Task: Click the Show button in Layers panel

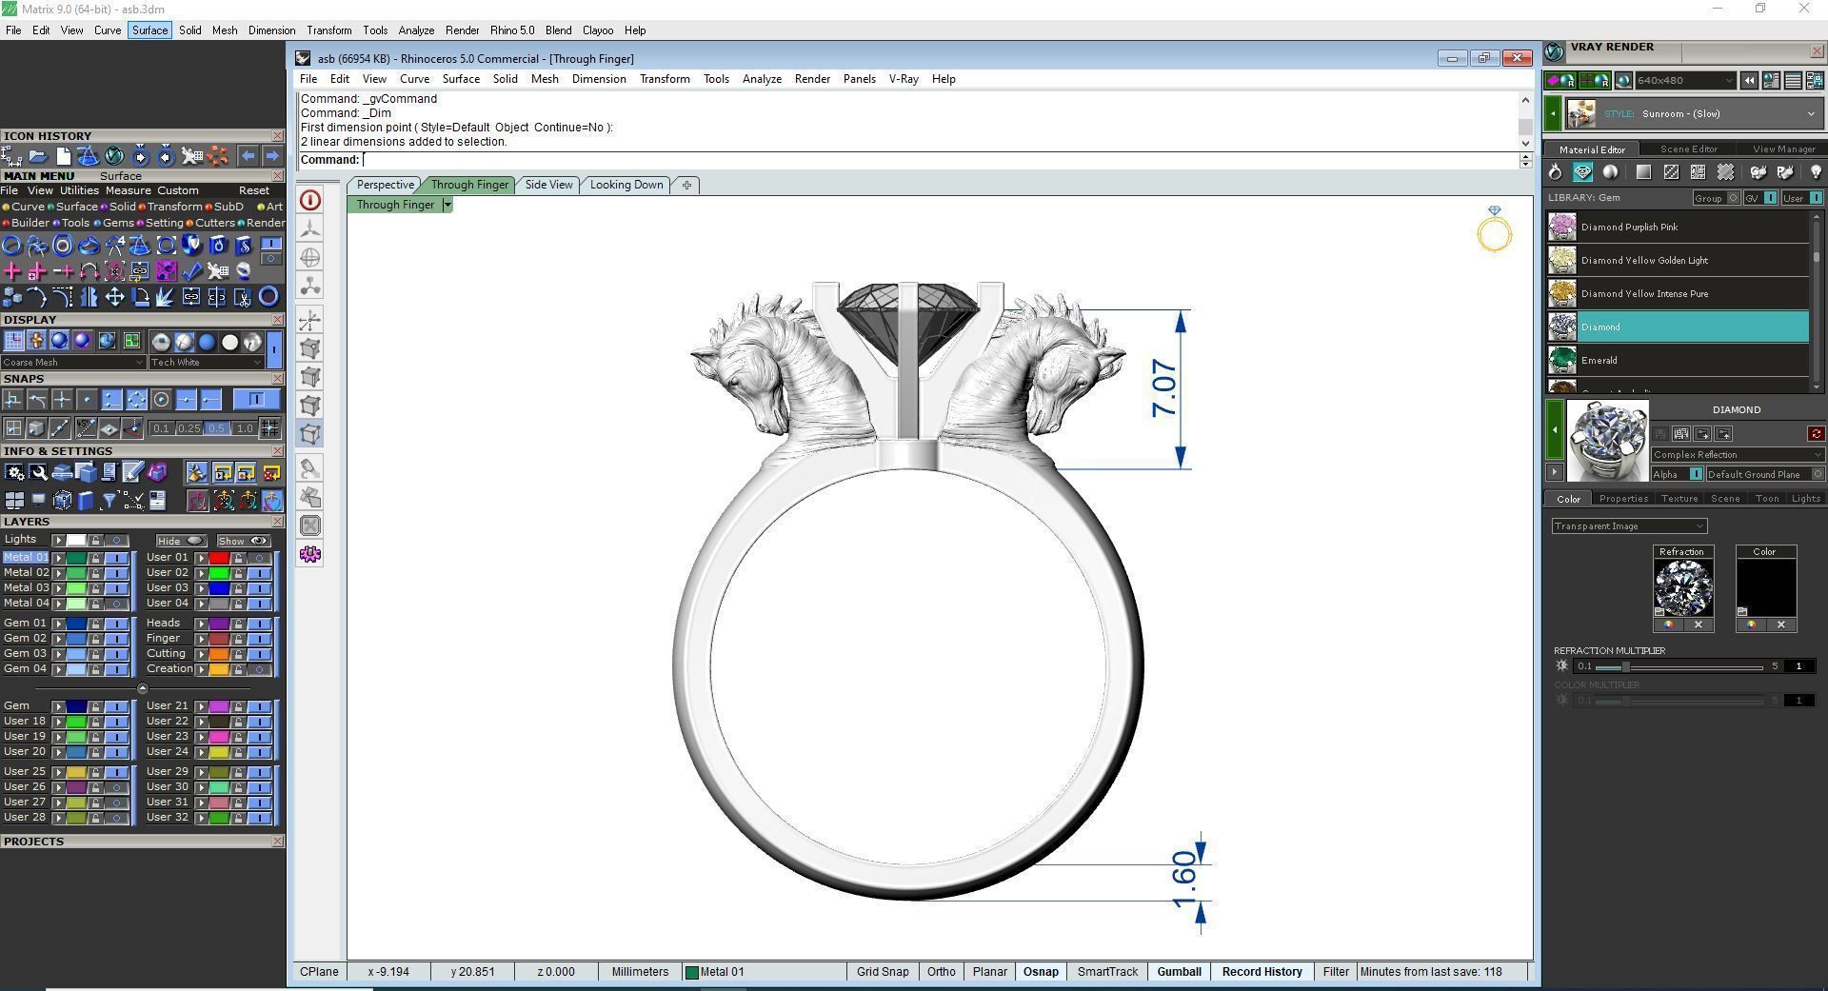Action: click(x=244, y=541)
